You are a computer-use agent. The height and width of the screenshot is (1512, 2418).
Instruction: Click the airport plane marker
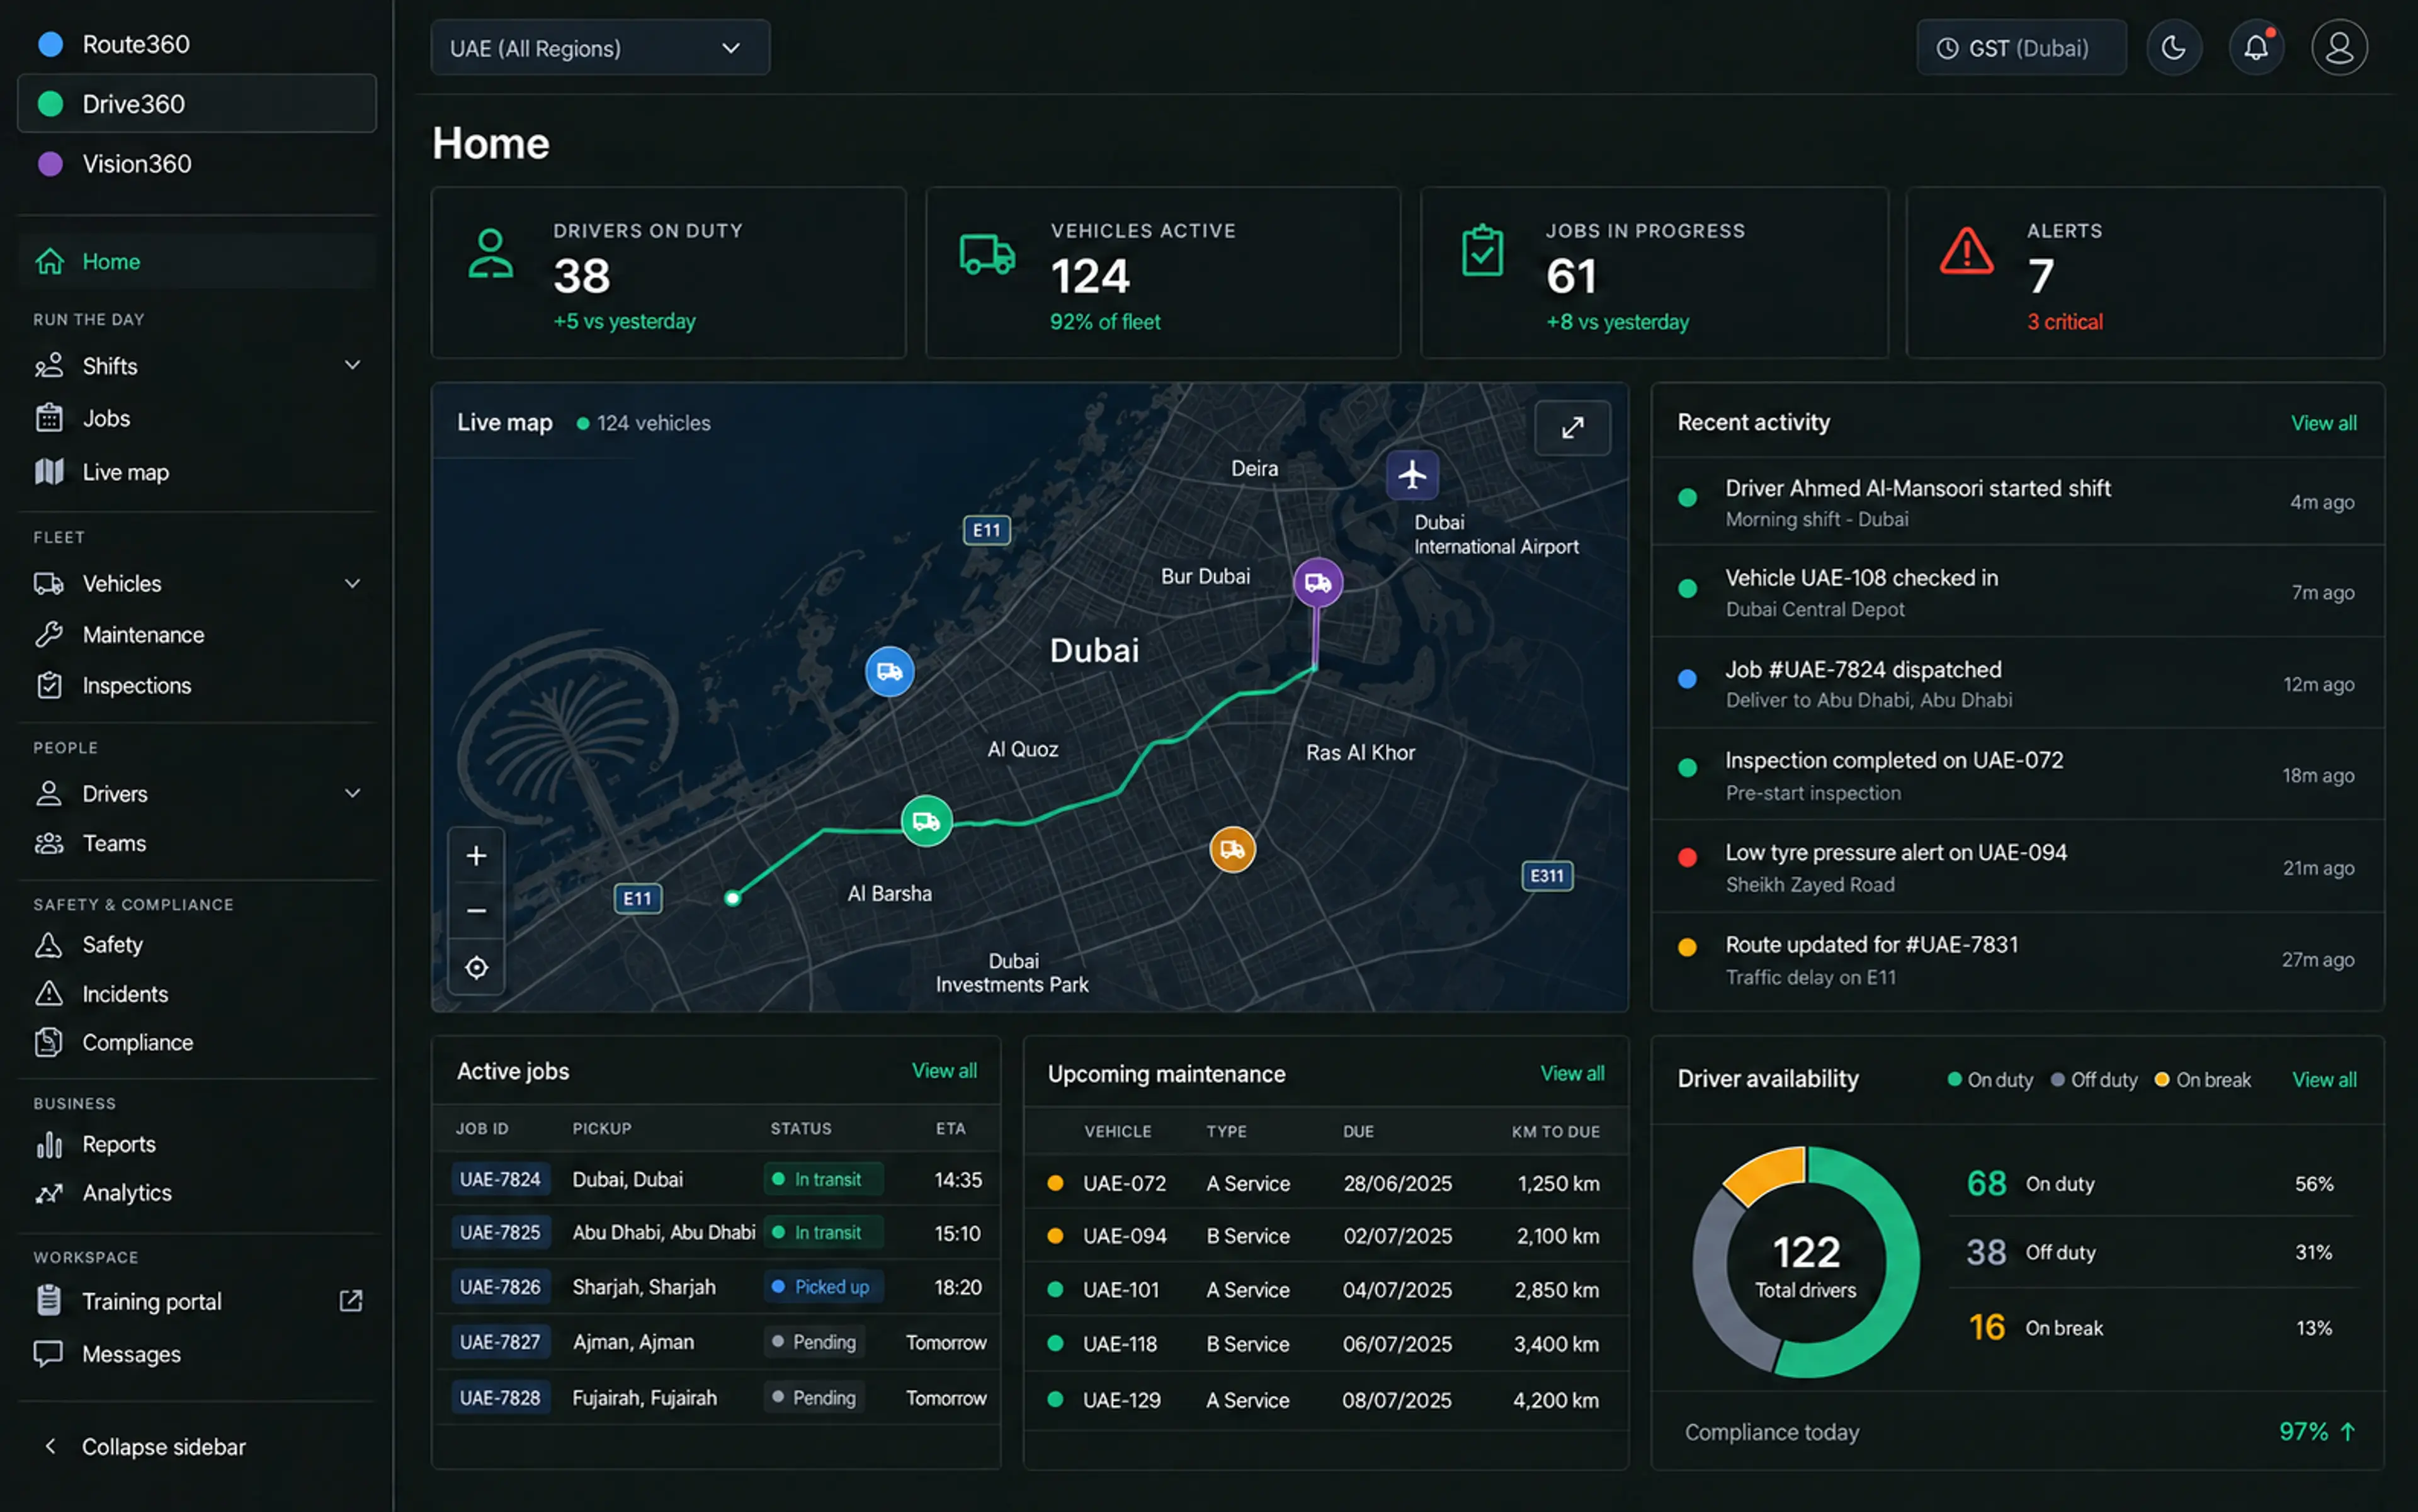[x=1412, y=474]
